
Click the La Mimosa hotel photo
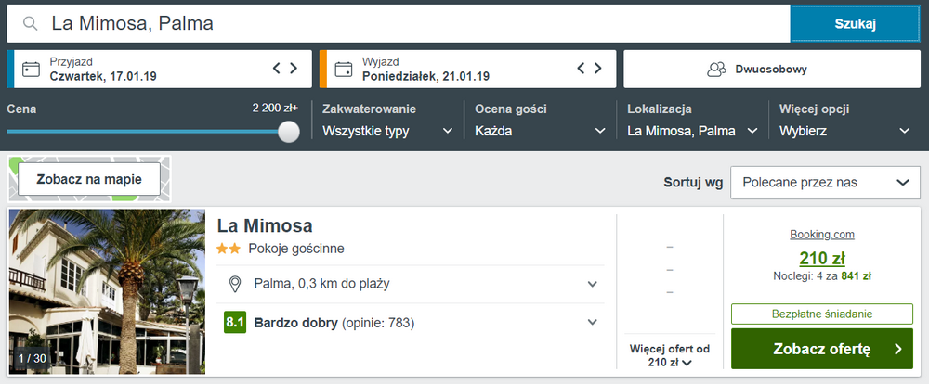coord(107,291)
